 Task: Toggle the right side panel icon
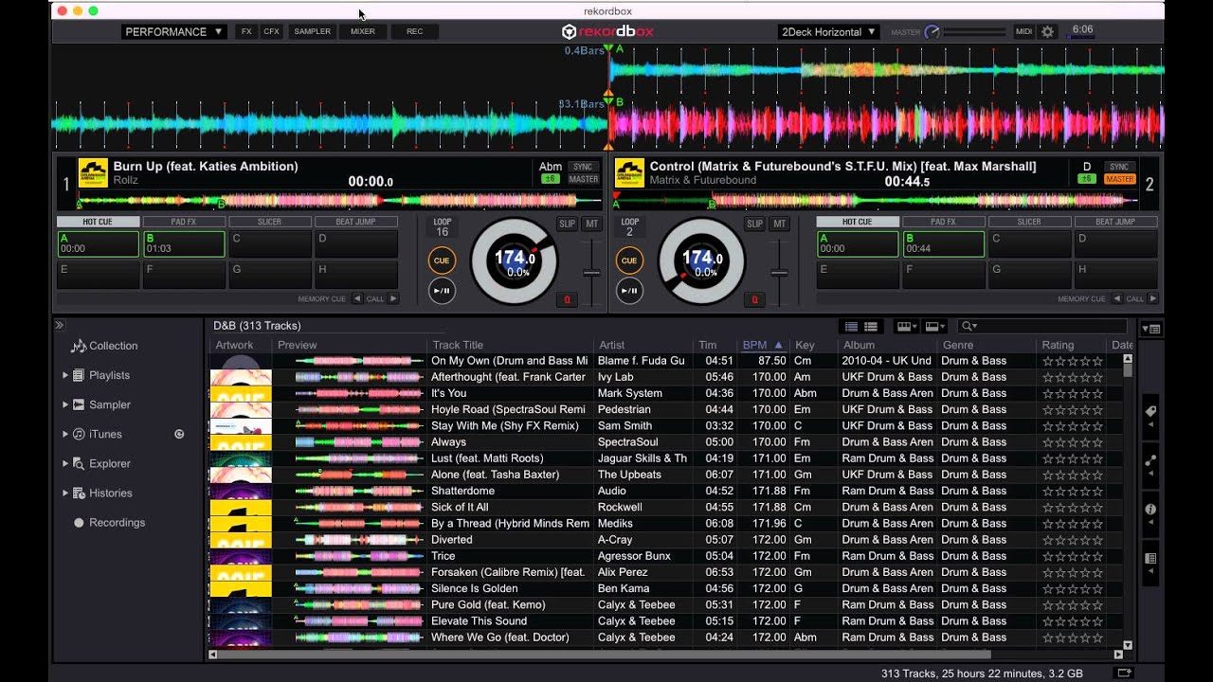coord(1152,328)
